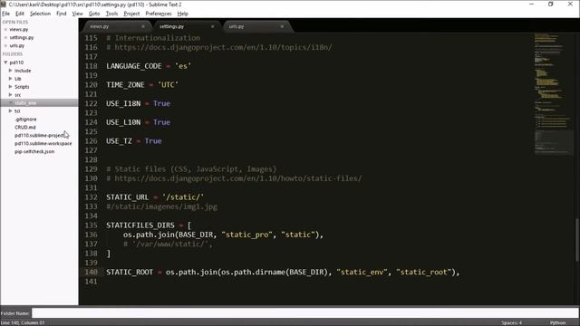580x326 pixels.
Task: Open the Project menu
Action: 131,14
